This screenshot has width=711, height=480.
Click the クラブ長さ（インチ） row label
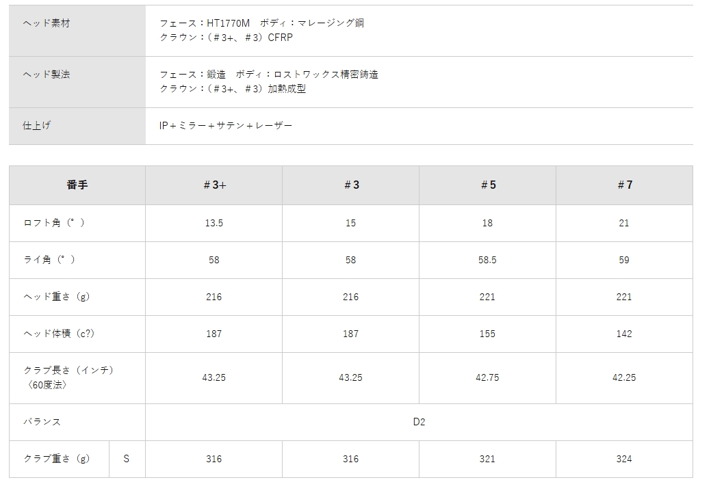coord(68,370)
